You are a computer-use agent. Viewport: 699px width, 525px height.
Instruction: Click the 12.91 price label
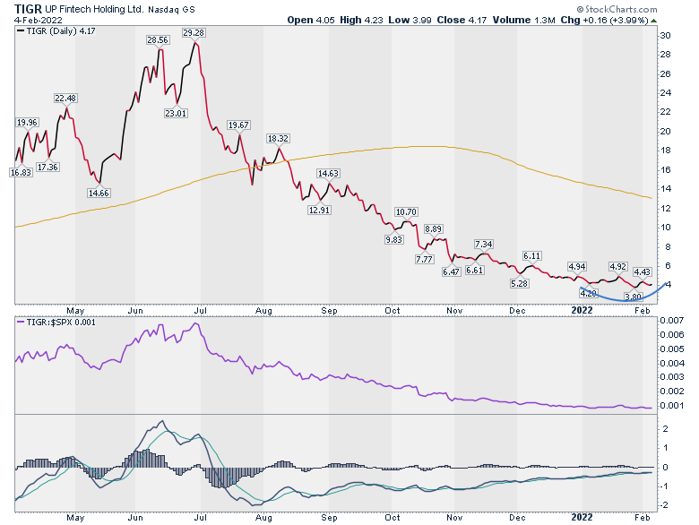pos(319,210)
